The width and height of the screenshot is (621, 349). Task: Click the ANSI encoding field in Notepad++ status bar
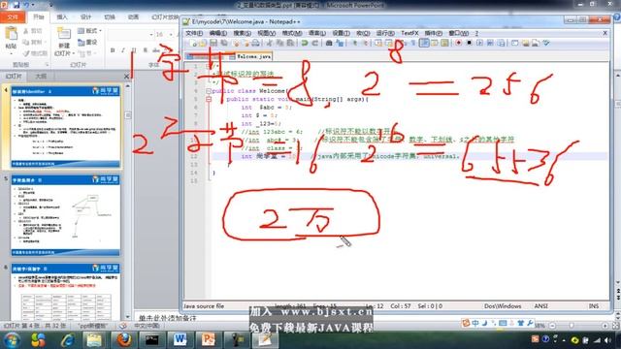pyautogui.click(x=541, y=306)
